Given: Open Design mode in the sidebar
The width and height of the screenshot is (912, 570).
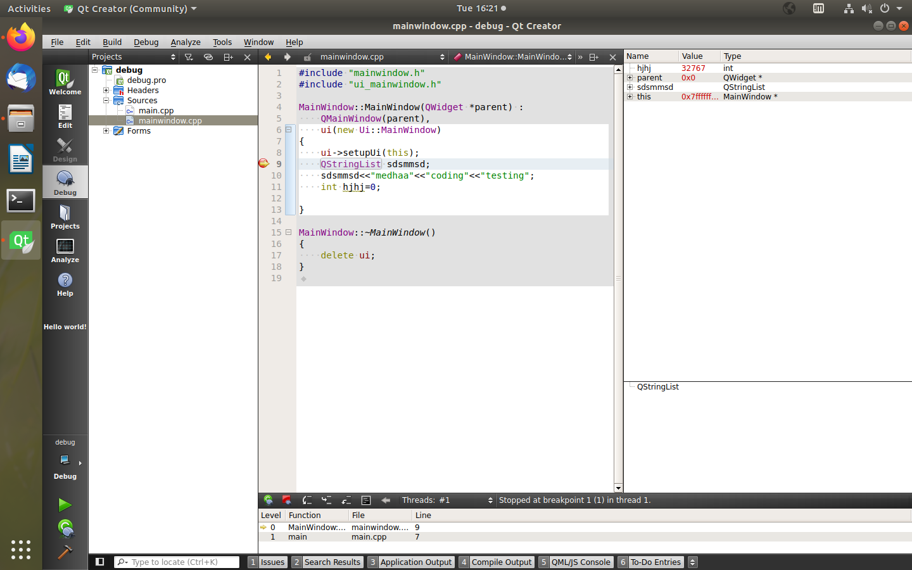Looking at the screenshot, I should (x=65, y=149).
